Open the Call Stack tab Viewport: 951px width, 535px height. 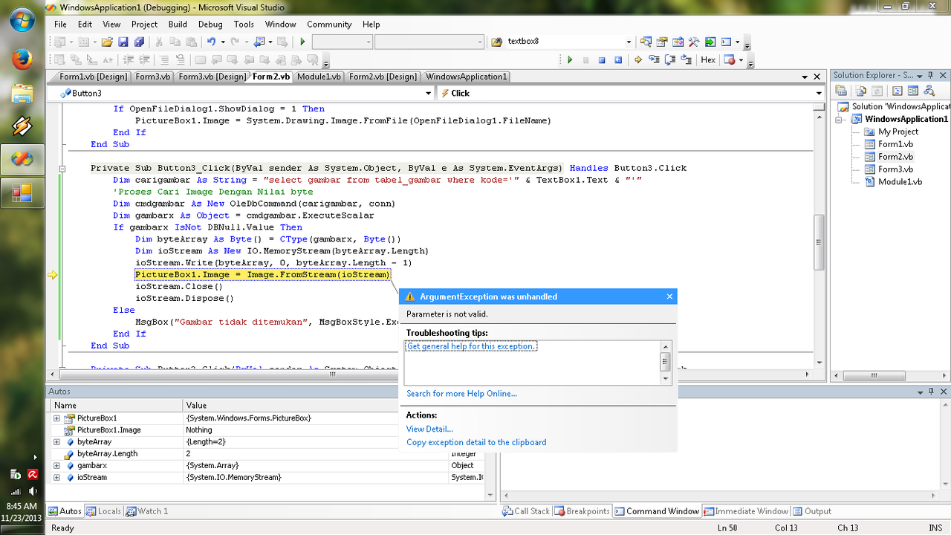[526, 511]
